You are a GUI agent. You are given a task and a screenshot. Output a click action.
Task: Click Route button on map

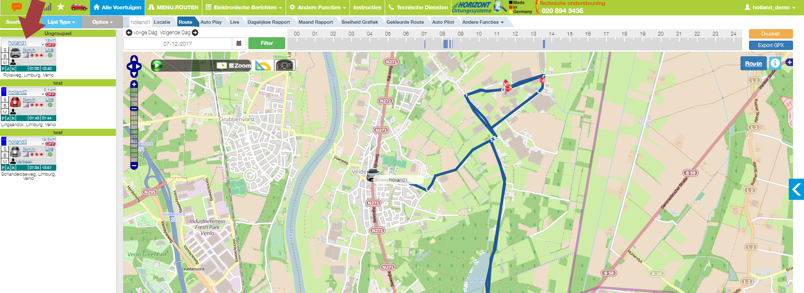pyautogui.click(x=753, y=64)
